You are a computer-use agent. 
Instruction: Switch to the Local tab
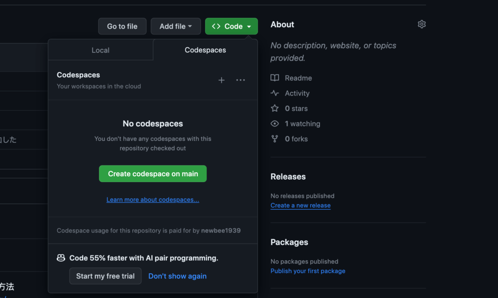click(100, 50)
